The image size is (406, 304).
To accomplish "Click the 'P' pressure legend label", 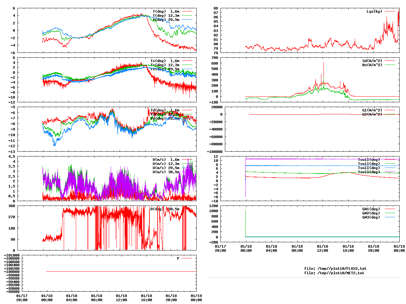I will (178, 258).
